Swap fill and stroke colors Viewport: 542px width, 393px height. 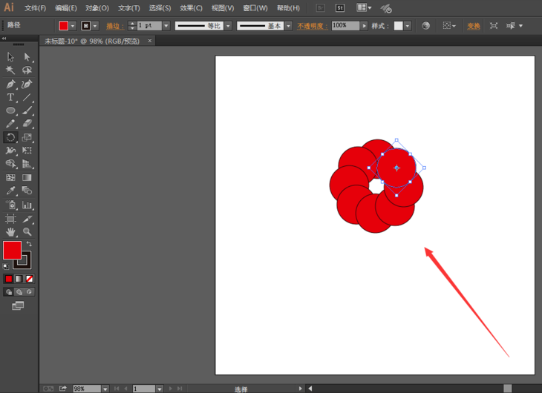30,243
